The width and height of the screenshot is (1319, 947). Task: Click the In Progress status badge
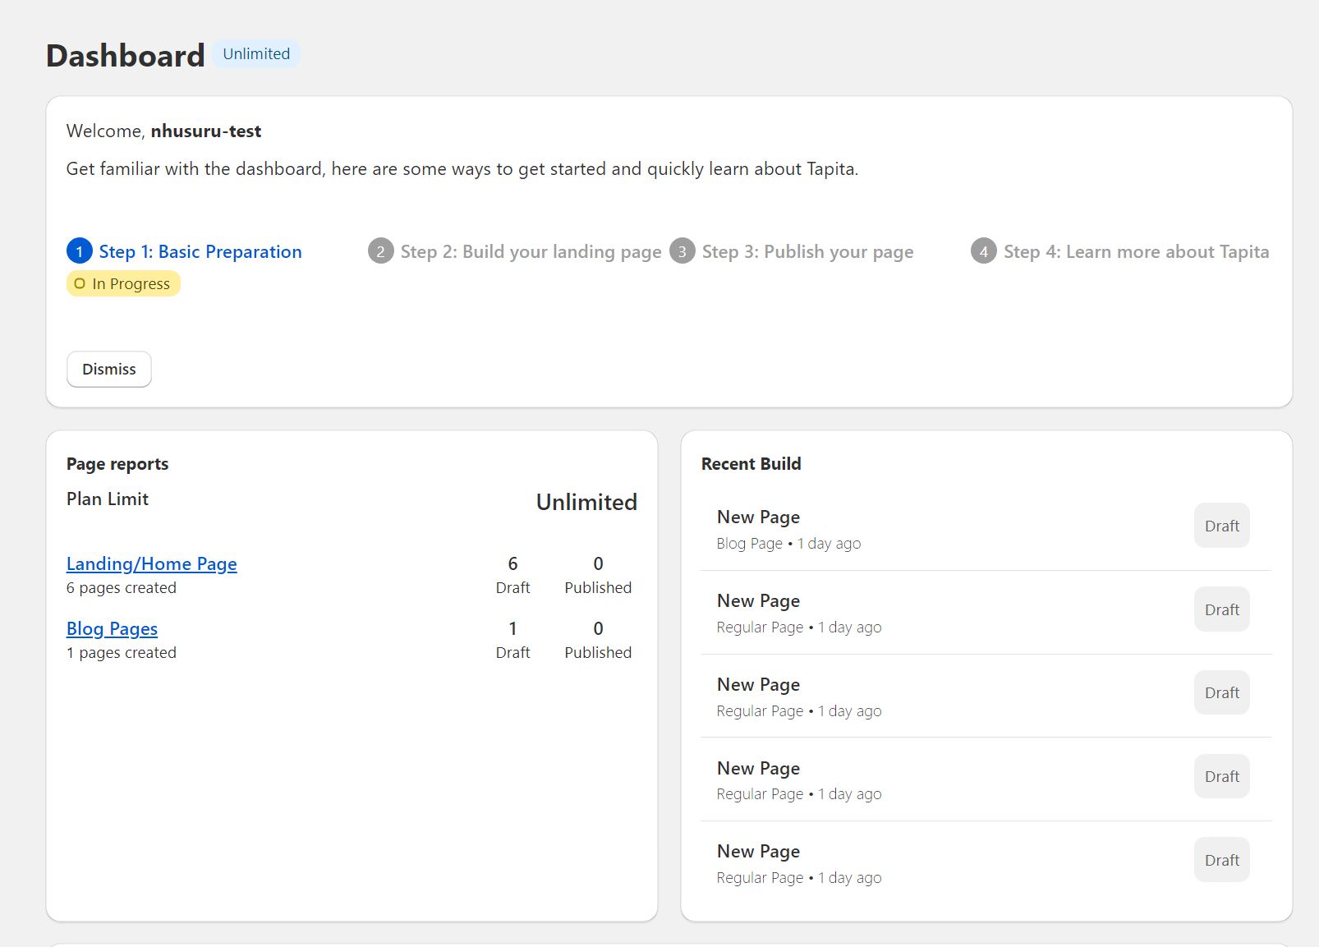click(123, 284)
